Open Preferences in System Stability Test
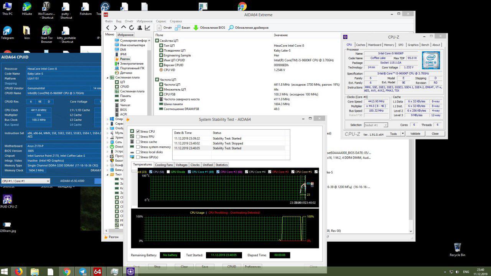This screenshot has width=491, height=276. click(253, 267)
